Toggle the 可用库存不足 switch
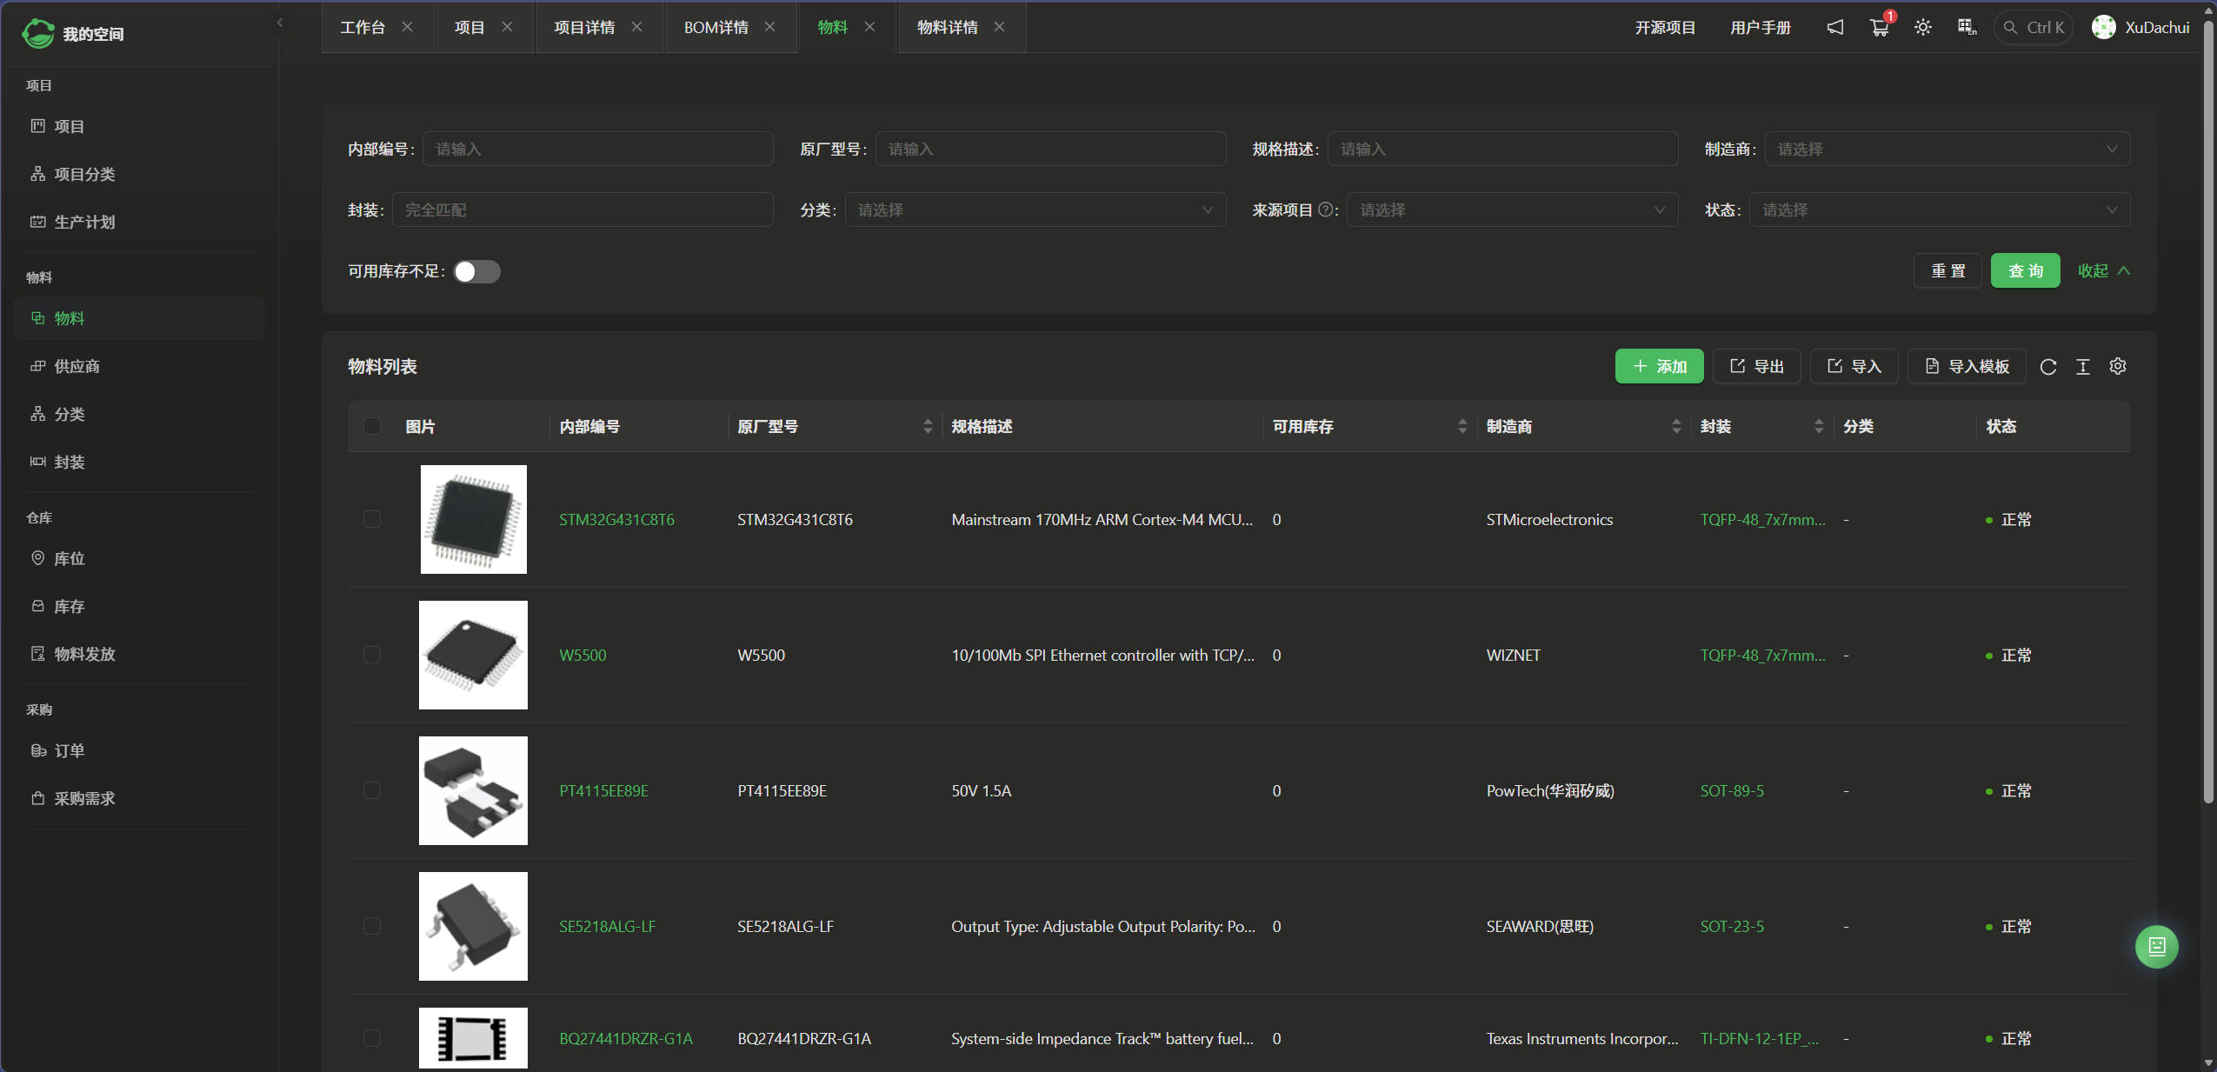This screenshot has height=1072, width=2217. [476, 271]
